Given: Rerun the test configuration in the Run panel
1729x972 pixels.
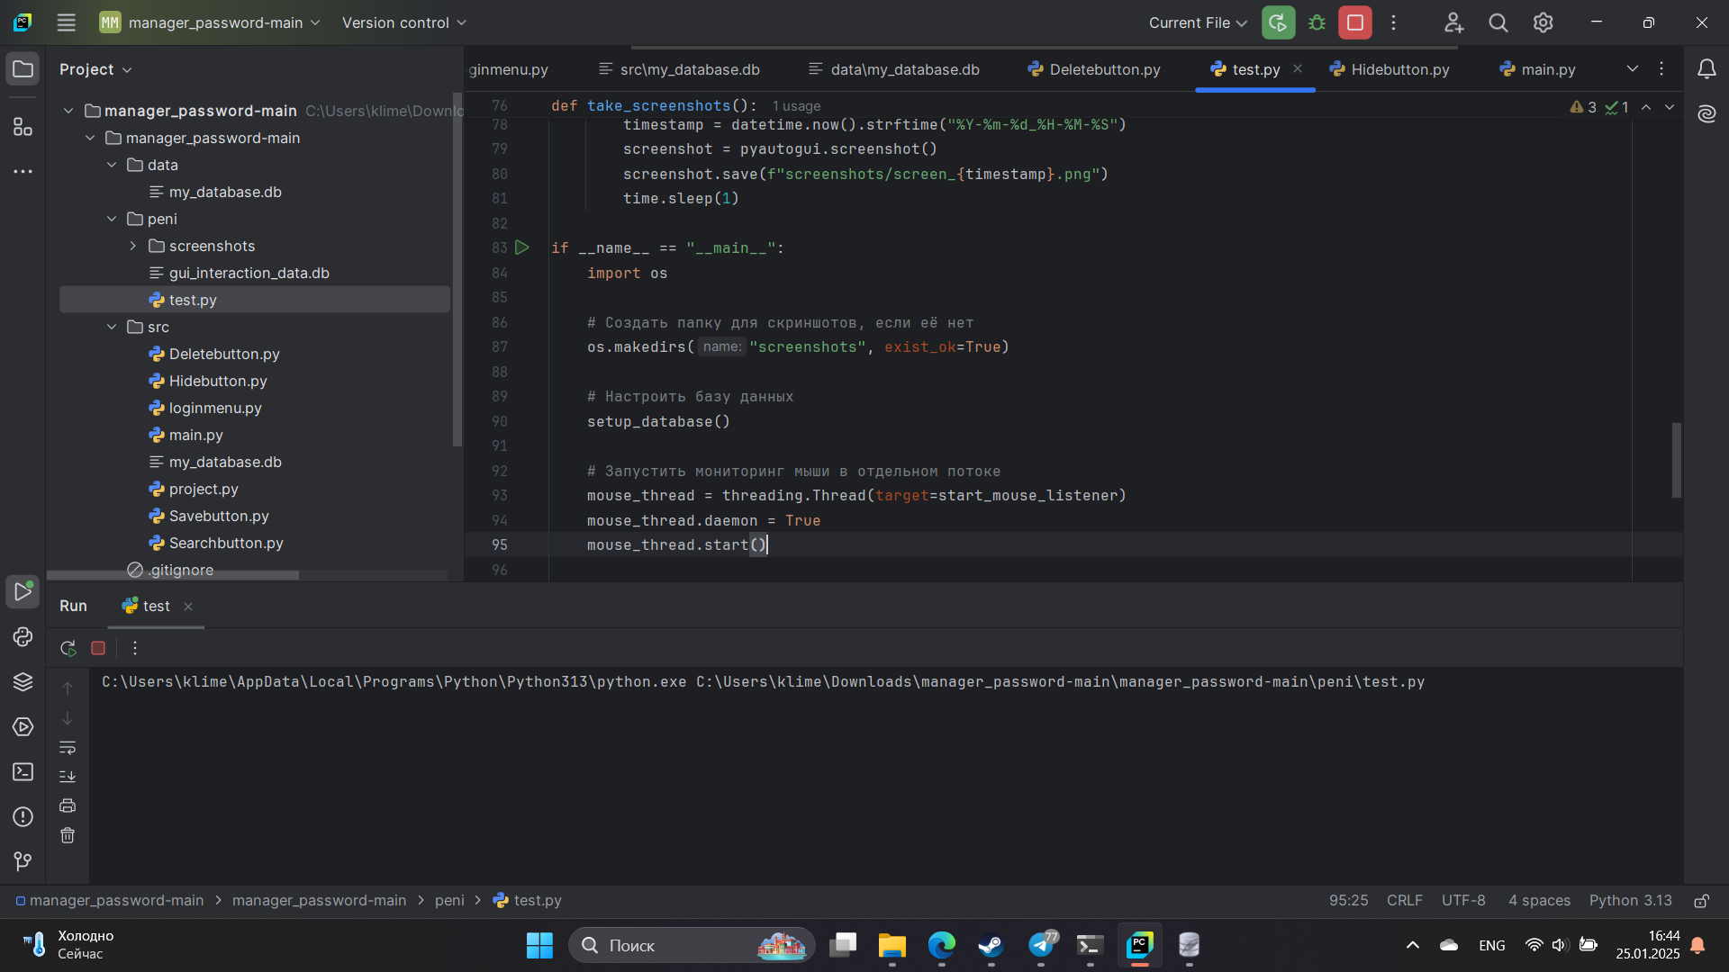Looking at the screenshot, I should tap(68, 647).
